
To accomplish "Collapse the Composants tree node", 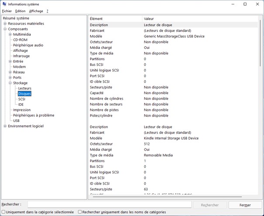I will tap(5, 29).
